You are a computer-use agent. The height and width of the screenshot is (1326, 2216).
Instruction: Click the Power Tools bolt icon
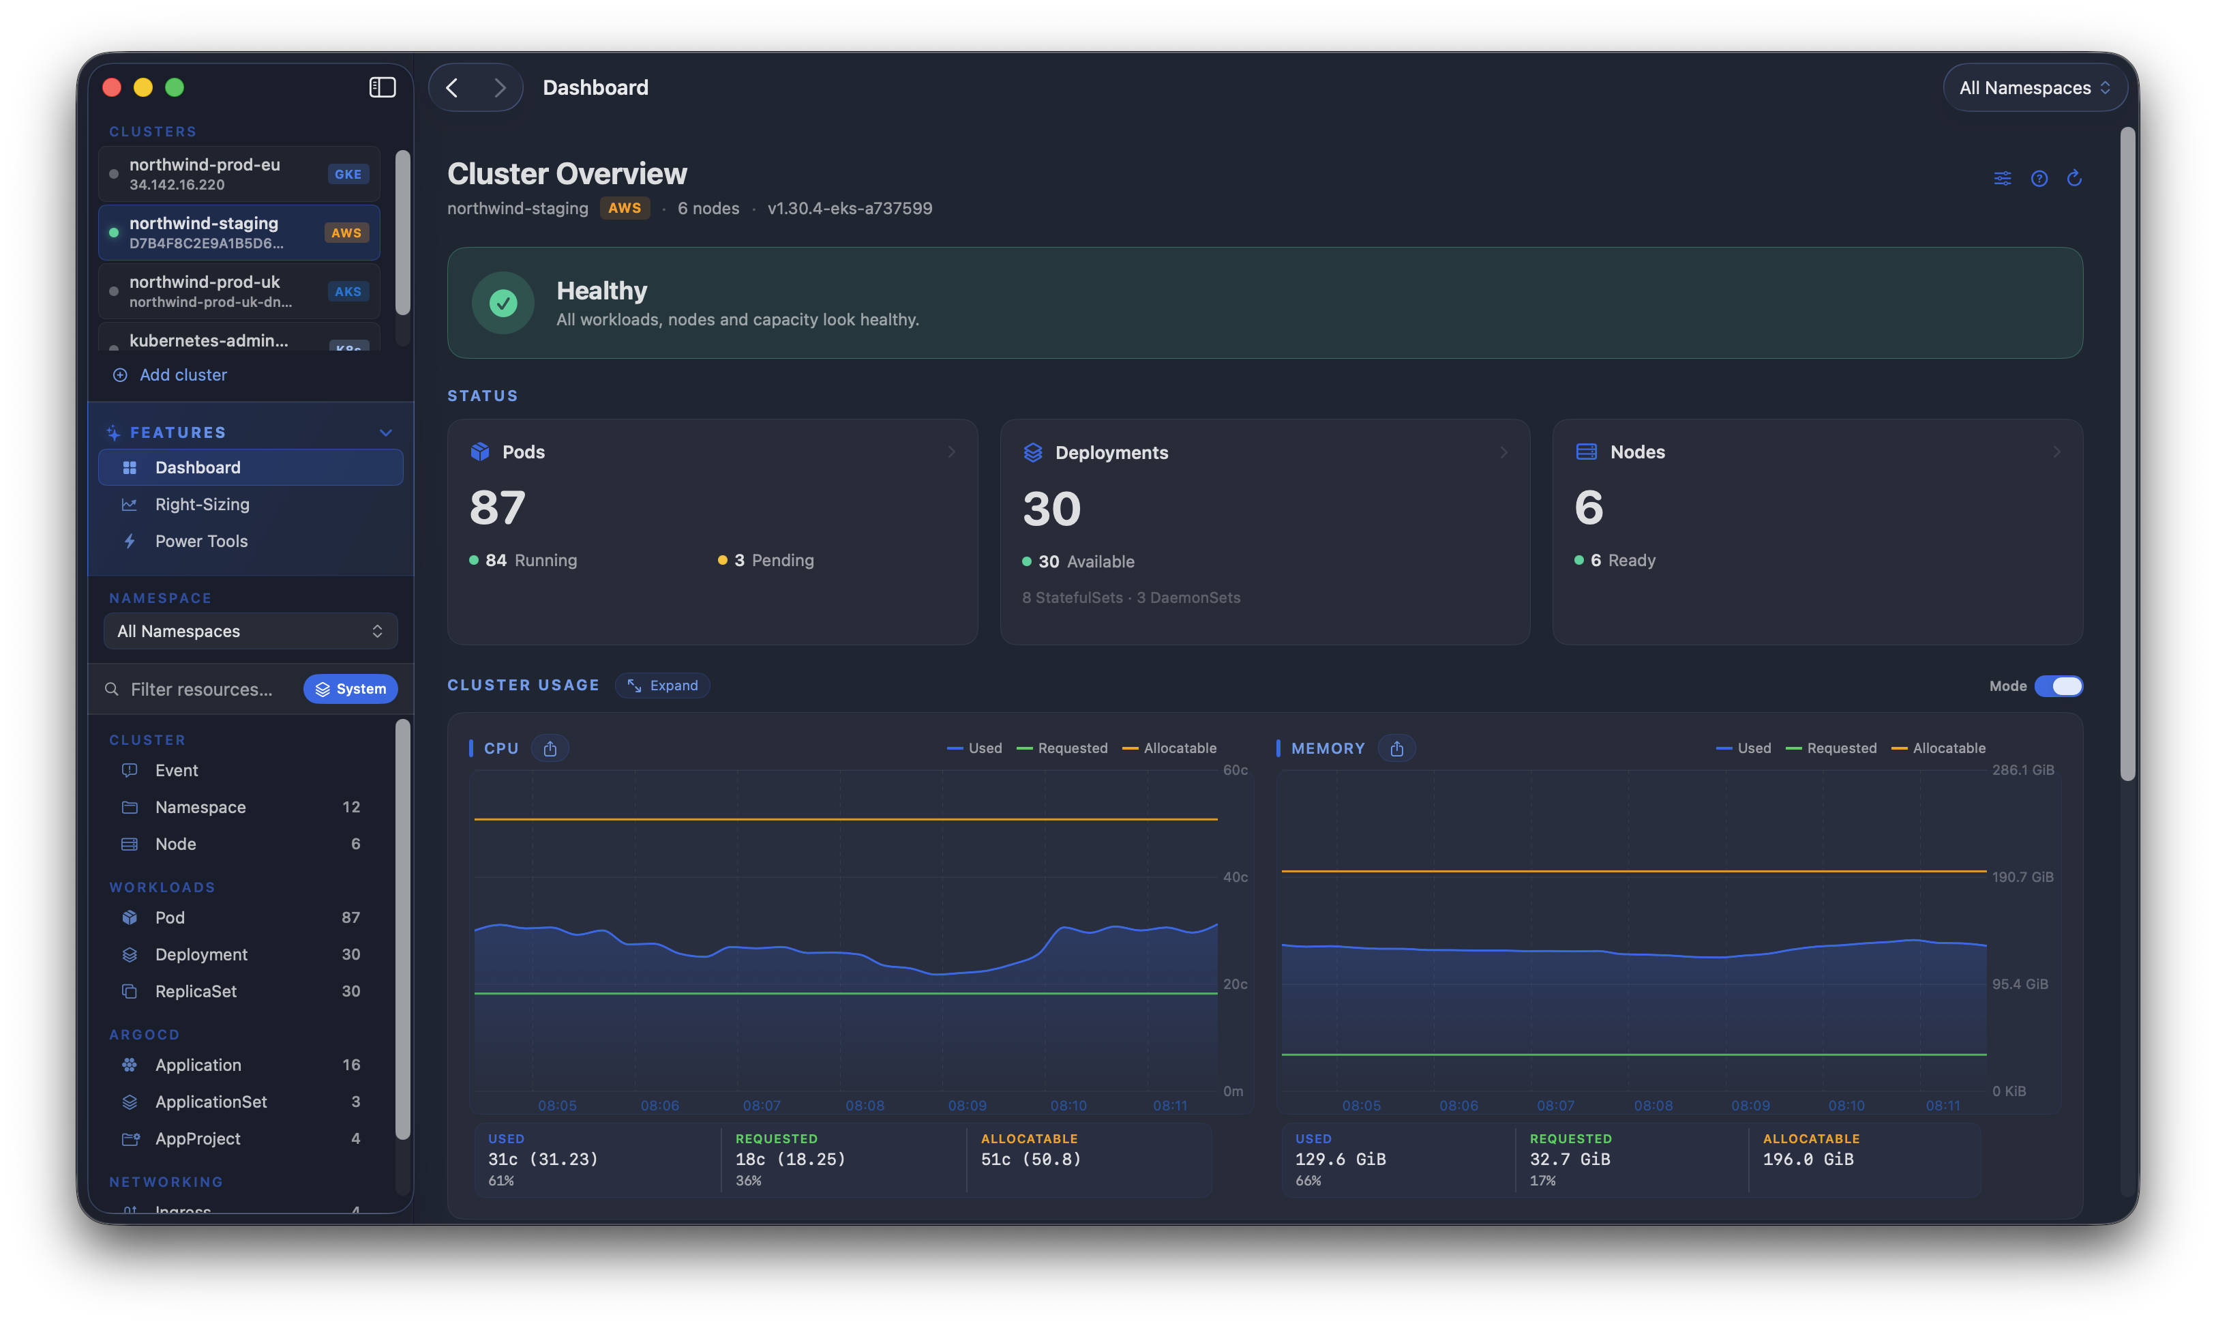click(x=130, y=542)
